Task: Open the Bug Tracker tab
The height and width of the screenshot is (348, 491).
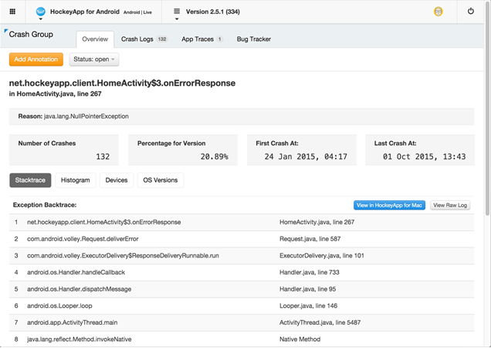Action: pyautogui.click(x=254, y=39)
